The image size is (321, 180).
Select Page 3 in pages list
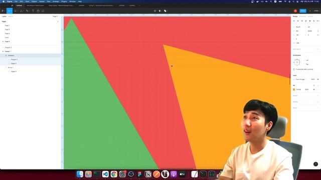coord(7,29)
